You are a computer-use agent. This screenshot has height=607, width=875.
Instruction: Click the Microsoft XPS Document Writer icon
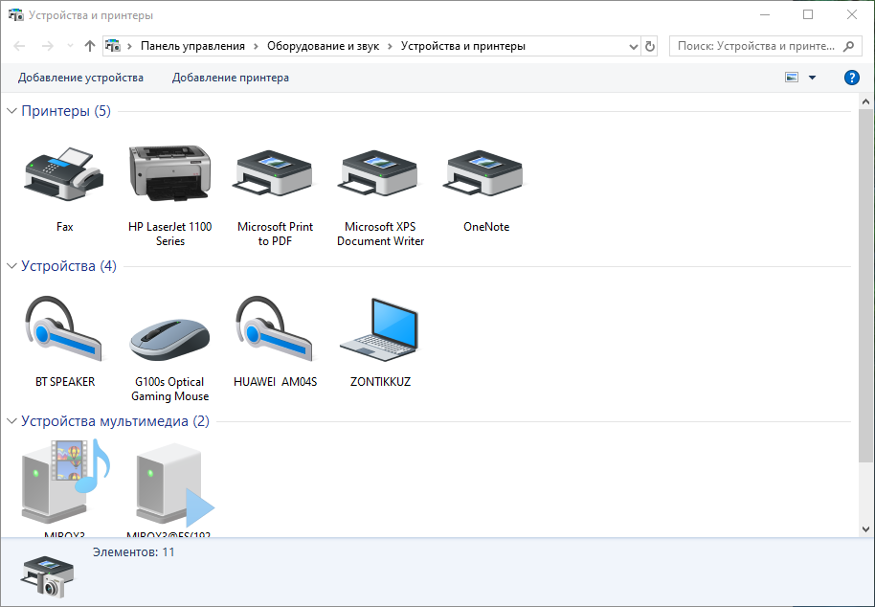379,172
